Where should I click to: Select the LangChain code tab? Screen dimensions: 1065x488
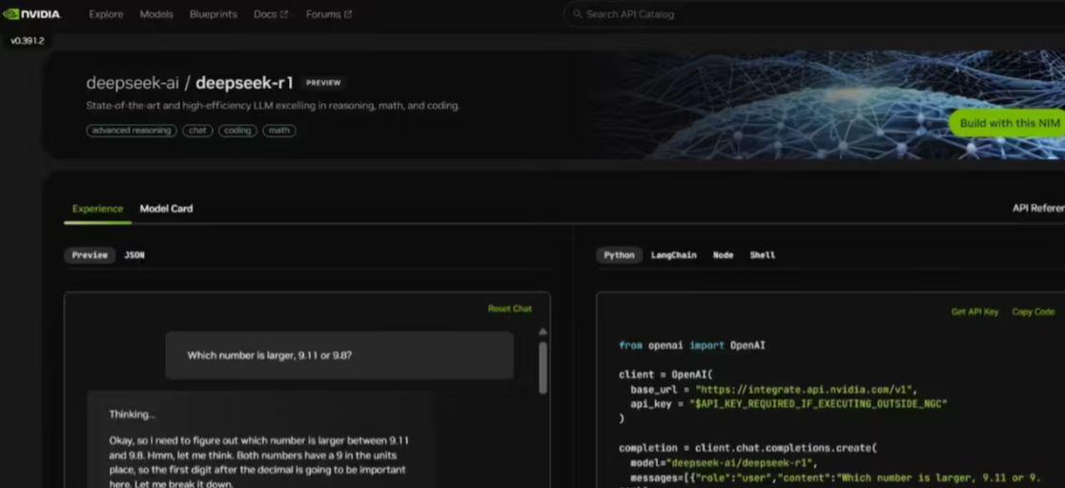(x=673, y=255)
